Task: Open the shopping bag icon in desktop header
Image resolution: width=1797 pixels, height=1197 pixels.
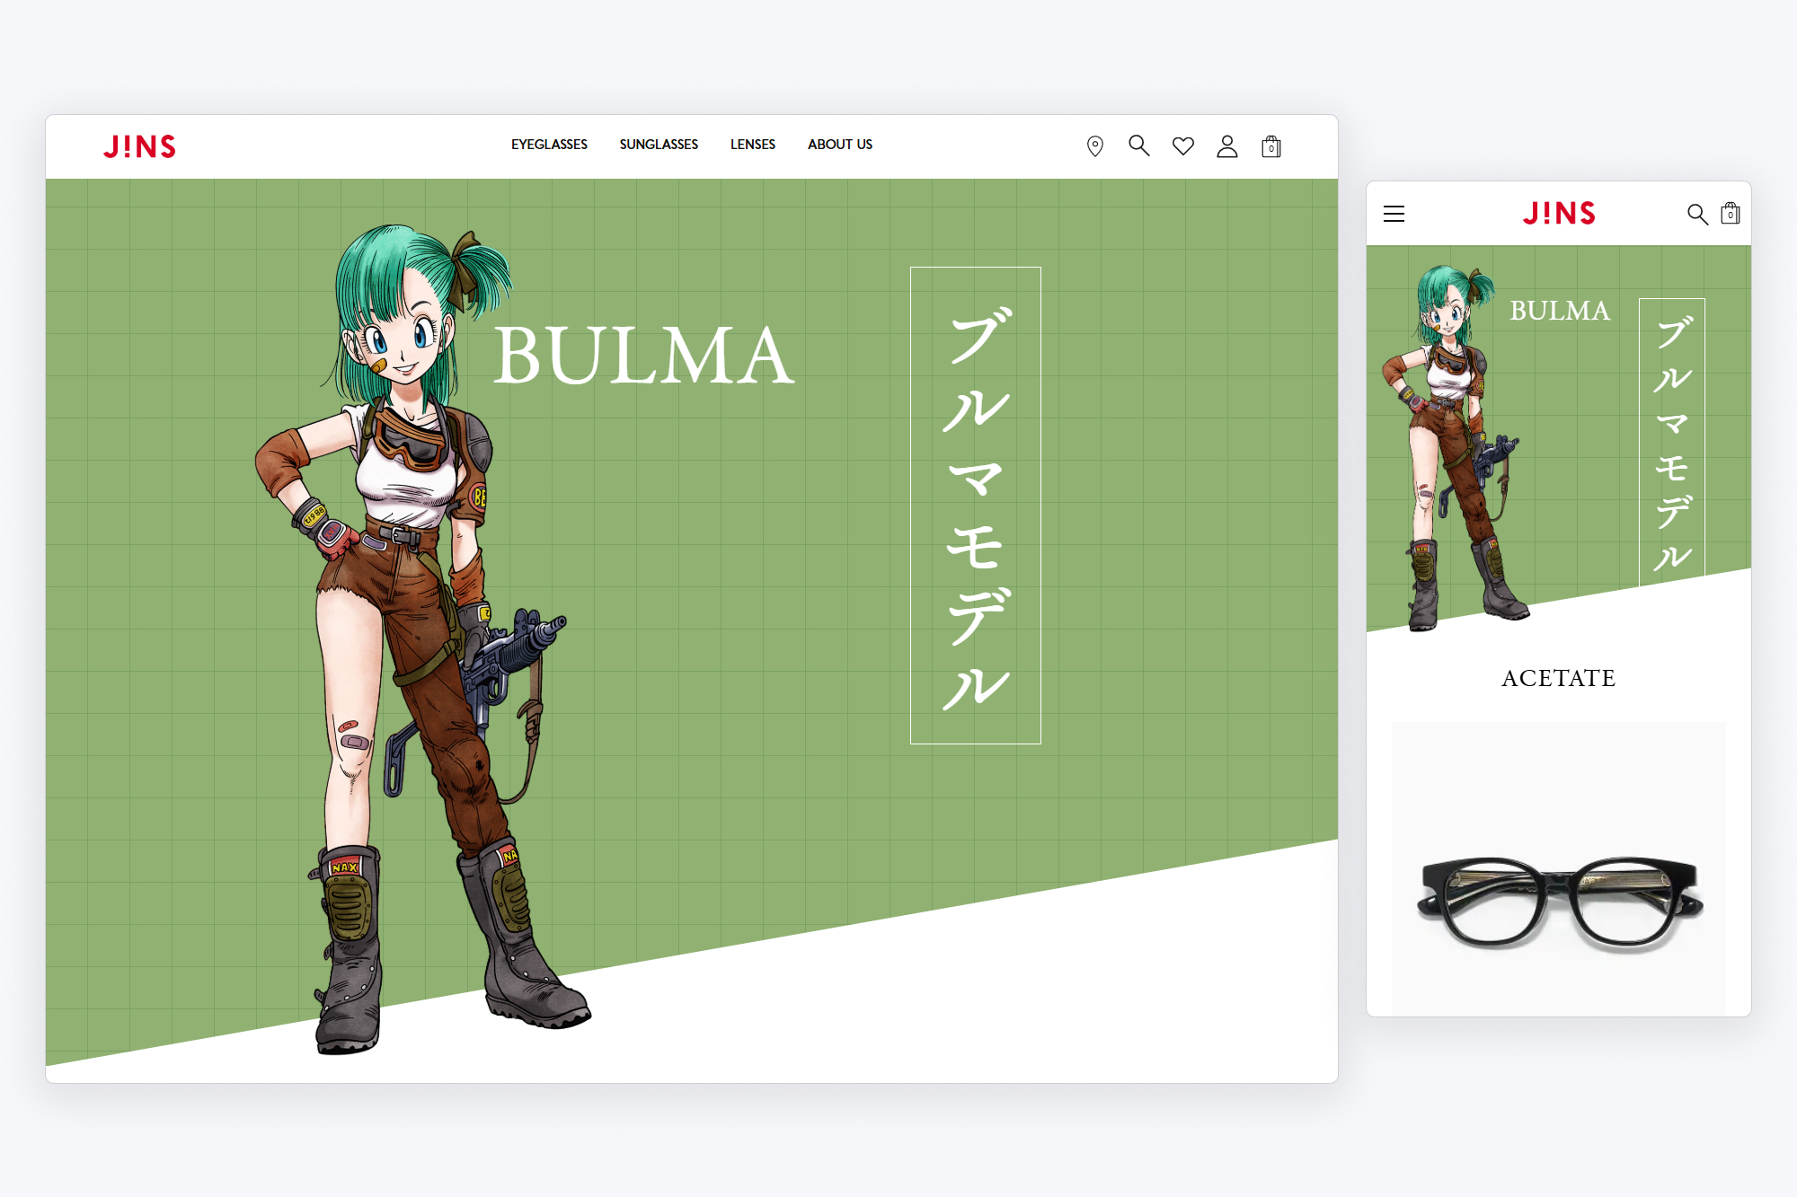Action: 1272,145
